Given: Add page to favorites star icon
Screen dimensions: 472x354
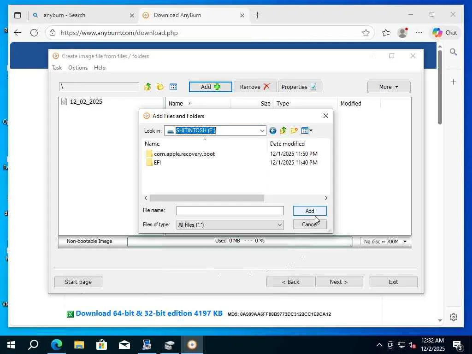Looking at the screenshot, I should tap(366, 33).
